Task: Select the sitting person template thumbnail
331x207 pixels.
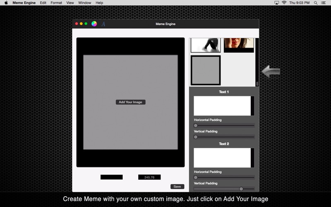Action: [206, 45]
